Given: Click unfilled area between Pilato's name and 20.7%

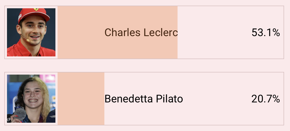Looking at the screenshot, I should click(x=217, y=99).
